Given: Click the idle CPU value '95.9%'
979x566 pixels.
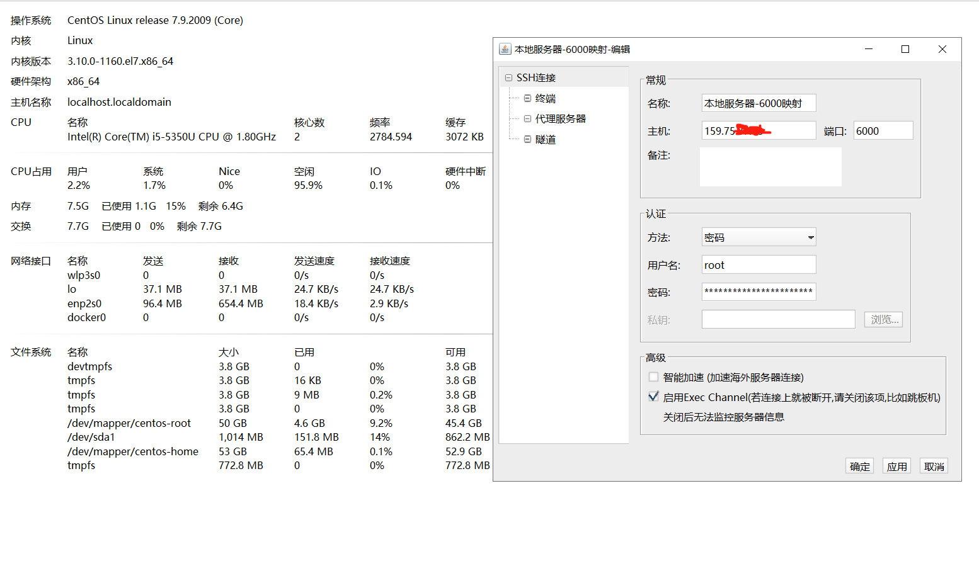Looking at the screenshot, I should click(x=308, y=185).
